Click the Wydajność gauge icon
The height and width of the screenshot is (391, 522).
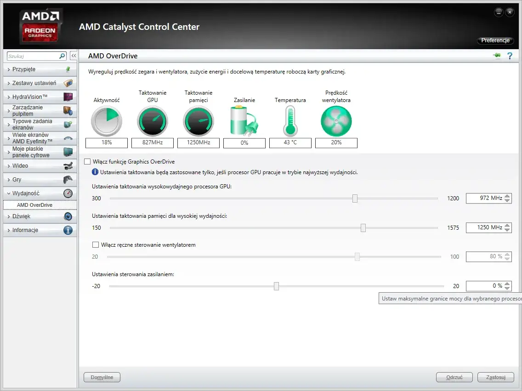pyautogui.click(x=68, y=193)
